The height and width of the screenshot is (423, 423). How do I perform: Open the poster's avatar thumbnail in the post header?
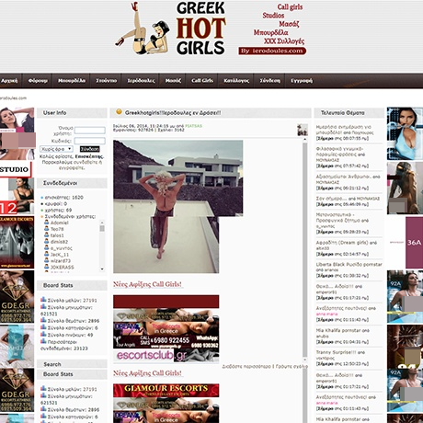point(303,130)
